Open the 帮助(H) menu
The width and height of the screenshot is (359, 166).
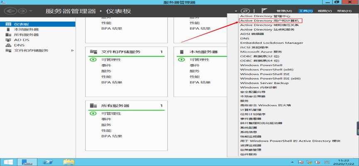(x=344, y=11)
